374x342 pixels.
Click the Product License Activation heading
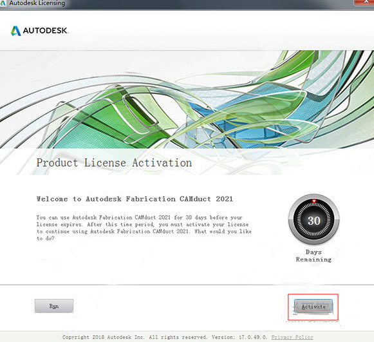tap(114, 163)
